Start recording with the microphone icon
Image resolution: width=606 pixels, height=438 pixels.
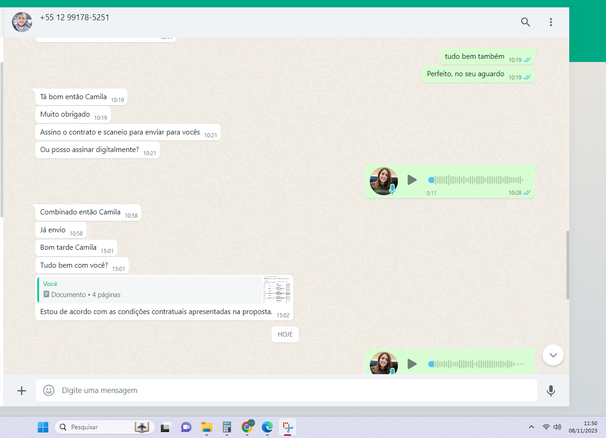(x=551, y=391)
